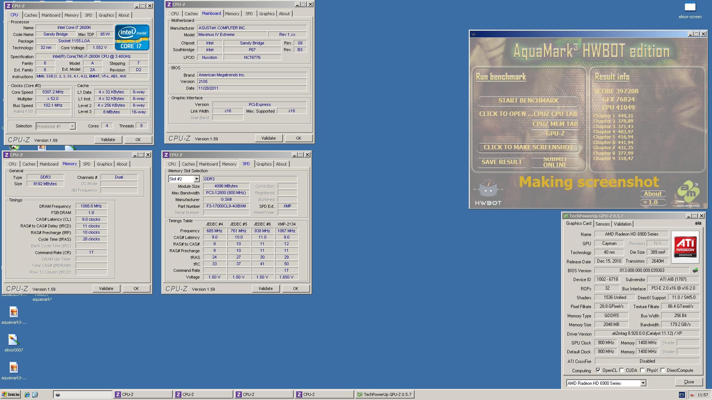Toggle the CUDA checkbox

(x=622, y=370)
